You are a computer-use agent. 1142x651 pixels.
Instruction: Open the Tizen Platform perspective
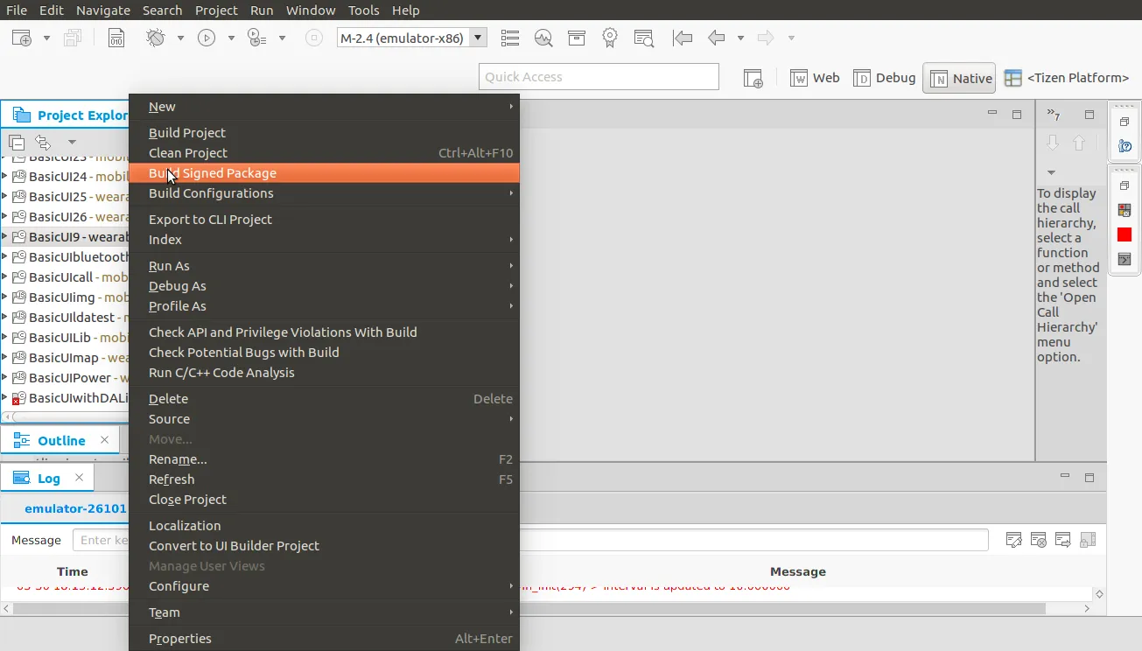(1067, 78)
